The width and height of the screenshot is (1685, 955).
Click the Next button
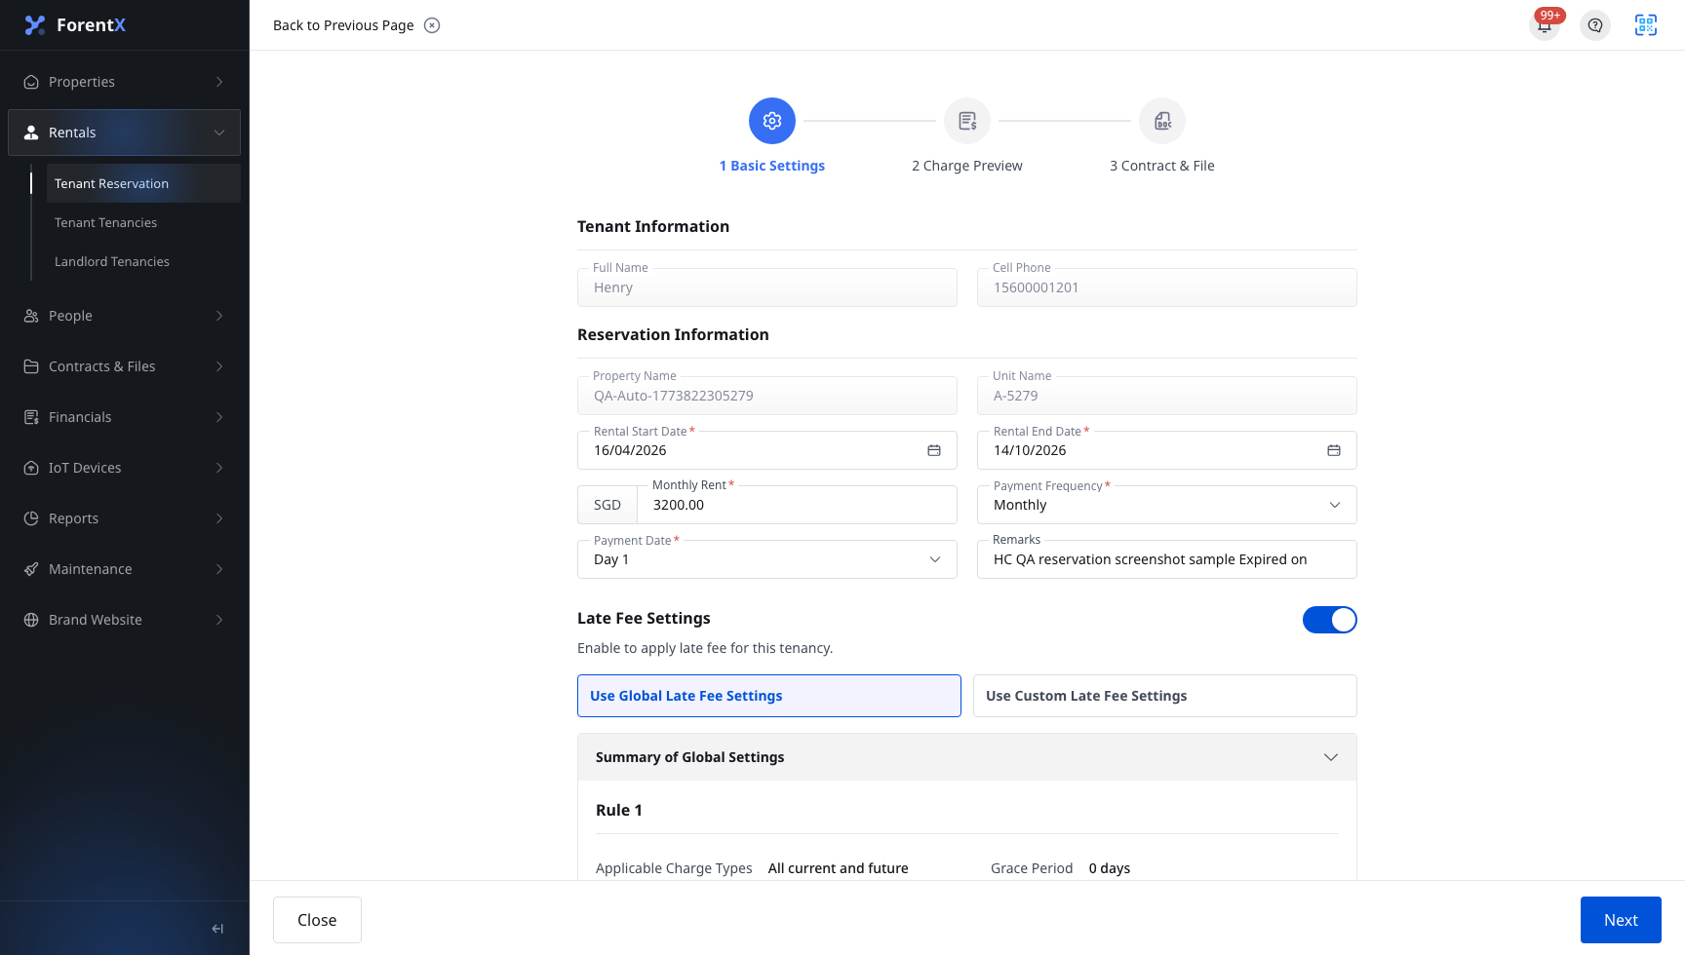click(x=1621, y=920)
